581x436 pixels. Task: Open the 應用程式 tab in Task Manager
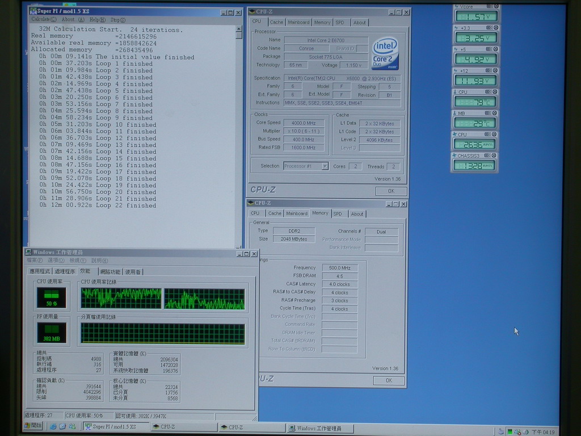pyautogui.click(x=40, y=271)
